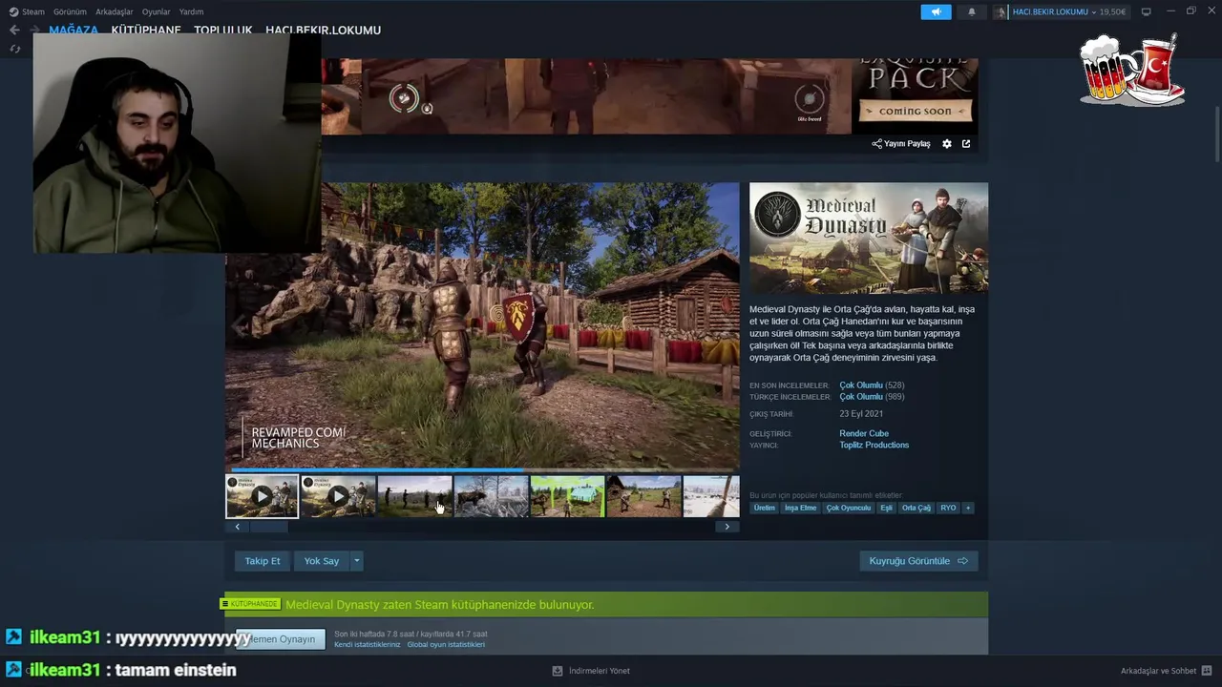The width and height of the screenshot is (1222, 687).
Task: Open Kendi istatistikleriniz link
Action: (368, 645)
